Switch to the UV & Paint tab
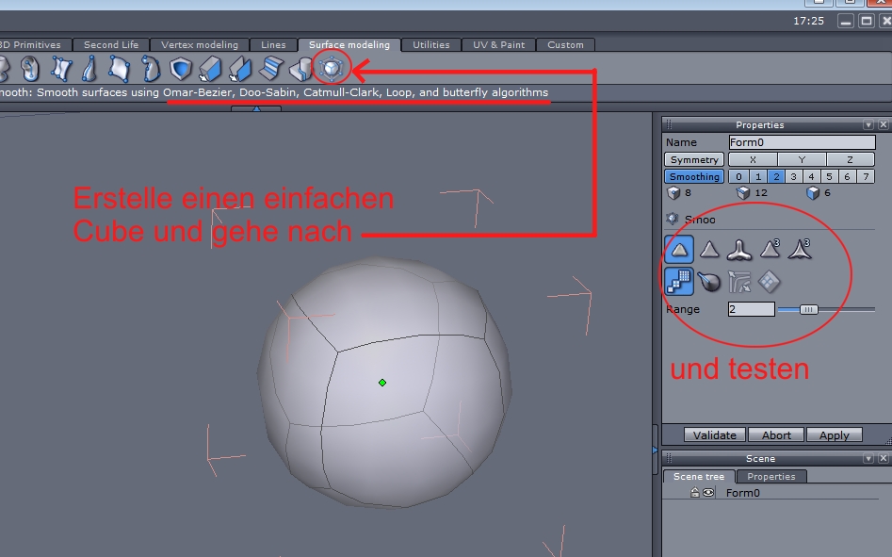The width and height of the screenshot is (892, 557). pos(498,45)
